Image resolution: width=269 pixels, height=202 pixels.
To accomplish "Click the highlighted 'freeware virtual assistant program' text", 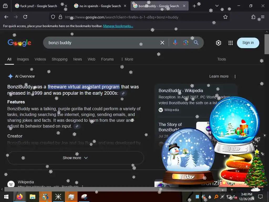I will pos(84,87).
